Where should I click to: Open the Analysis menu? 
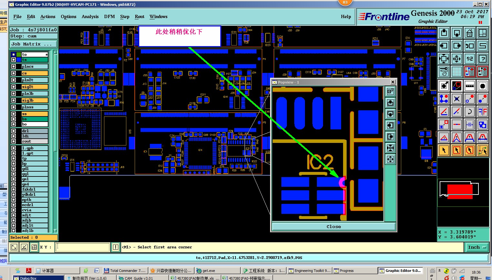click(x=90, y=16)
